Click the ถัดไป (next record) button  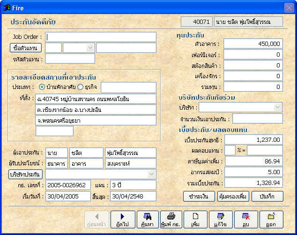pos(123,219)
